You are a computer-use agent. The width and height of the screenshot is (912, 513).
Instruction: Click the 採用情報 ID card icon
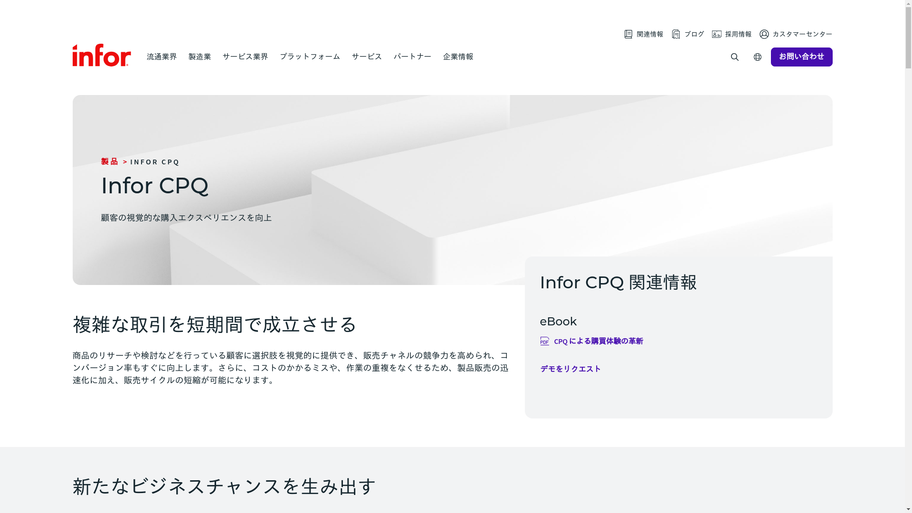716,34
